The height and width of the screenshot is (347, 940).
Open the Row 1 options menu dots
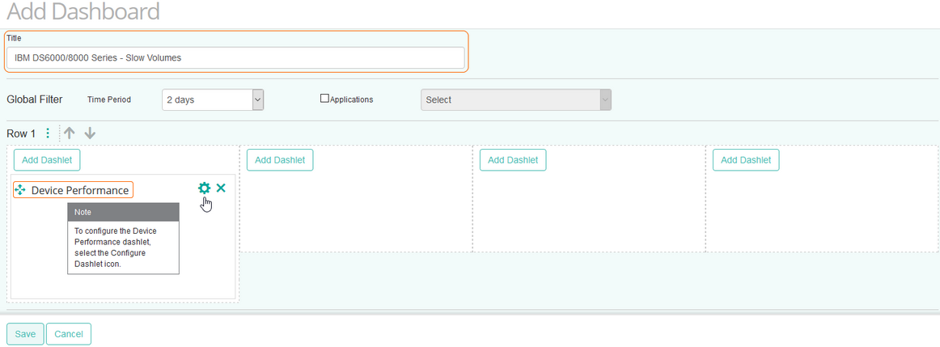48,133
